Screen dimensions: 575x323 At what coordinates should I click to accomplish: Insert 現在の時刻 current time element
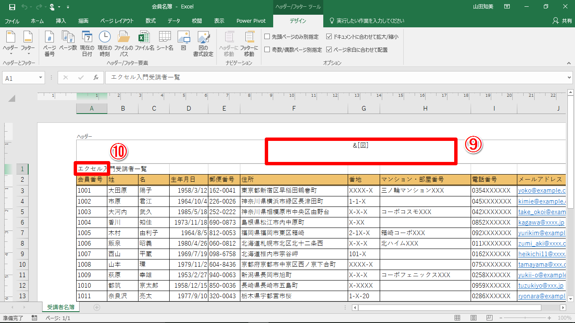coord(104,44)
